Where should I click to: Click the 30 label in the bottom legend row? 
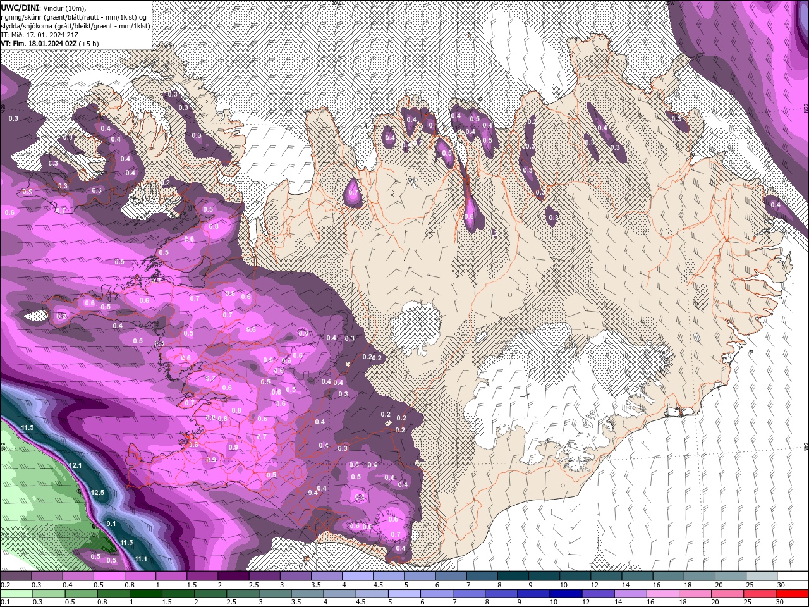tap(780, 602)
